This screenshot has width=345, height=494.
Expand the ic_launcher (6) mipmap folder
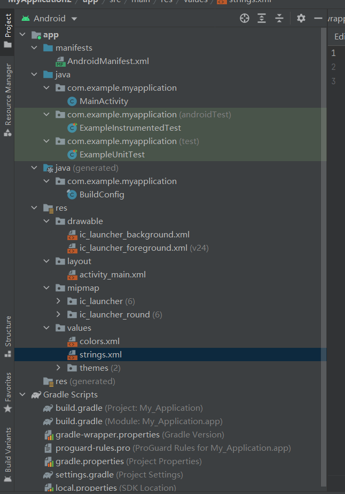pos(58,301)
